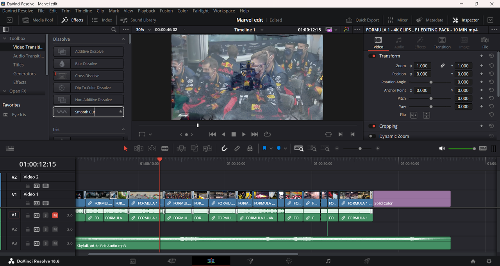Open the Flag color dropdown arrow
The image size is (500, 266).
[271, 149]
